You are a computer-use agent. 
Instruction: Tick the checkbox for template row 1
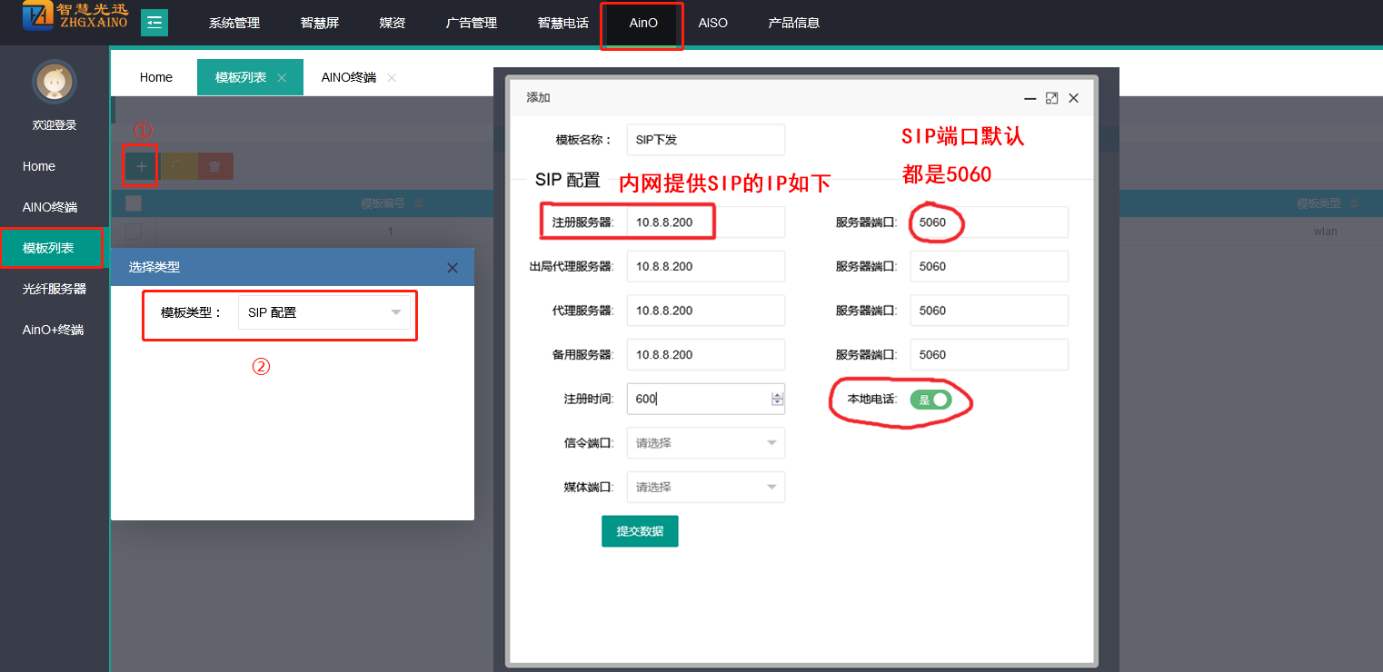click(x=134, y=232)
